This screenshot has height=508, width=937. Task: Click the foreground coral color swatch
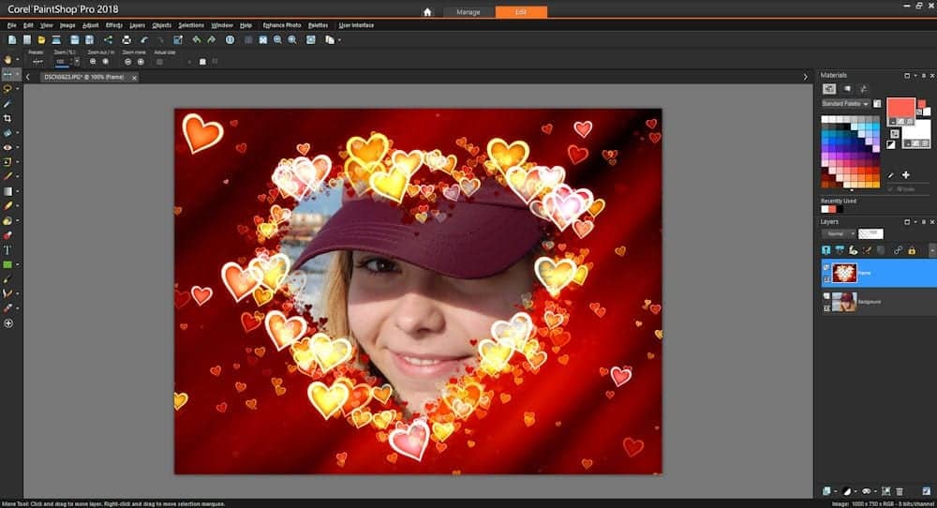(x=900, y=106)
